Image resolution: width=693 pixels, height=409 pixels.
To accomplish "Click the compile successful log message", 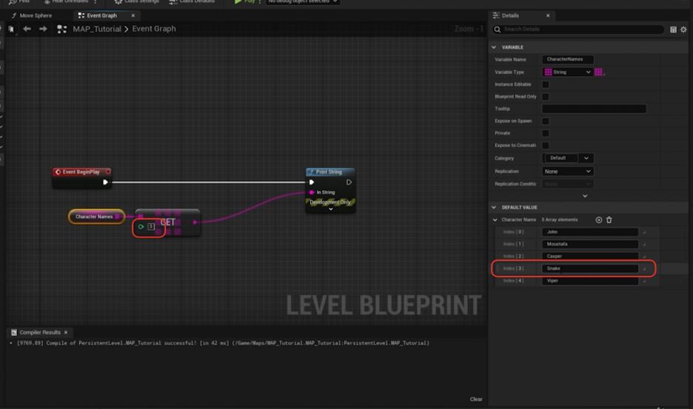I will click(x=223, y=343).
